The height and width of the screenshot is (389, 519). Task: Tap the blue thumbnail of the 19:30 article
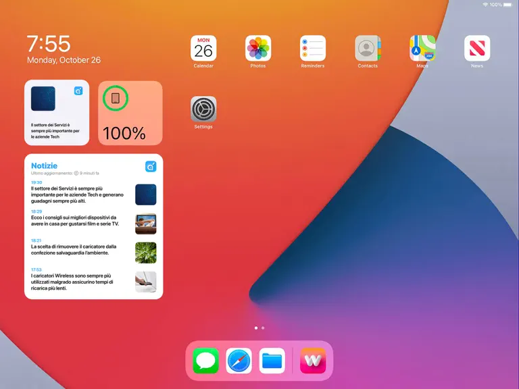(x=146, y=194)
